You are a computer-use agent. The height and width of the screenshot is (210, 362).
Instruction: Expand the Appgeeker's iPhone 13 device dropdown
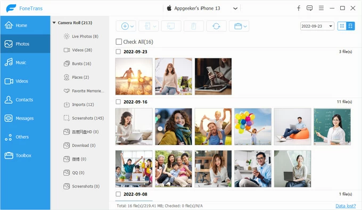235,9
